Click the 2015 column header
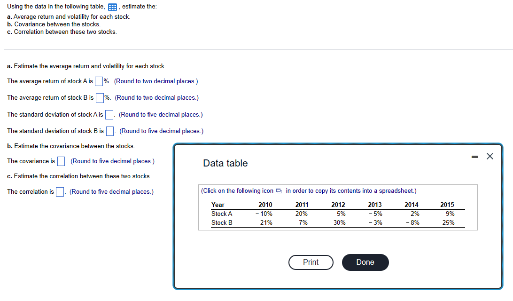This screenshot has width=513, height=301. point(447,205)
